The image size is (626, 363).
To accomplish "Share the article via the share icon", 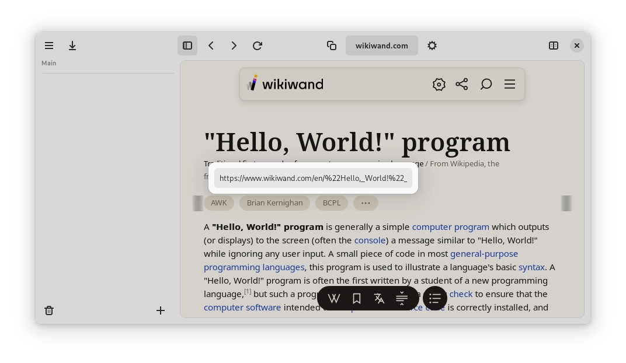I will tap(462, 85).
